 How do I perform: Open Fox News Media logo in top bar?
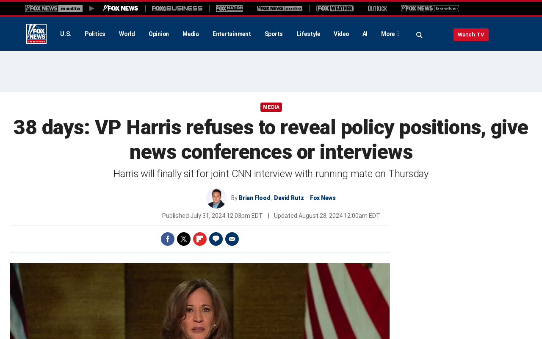54,8
